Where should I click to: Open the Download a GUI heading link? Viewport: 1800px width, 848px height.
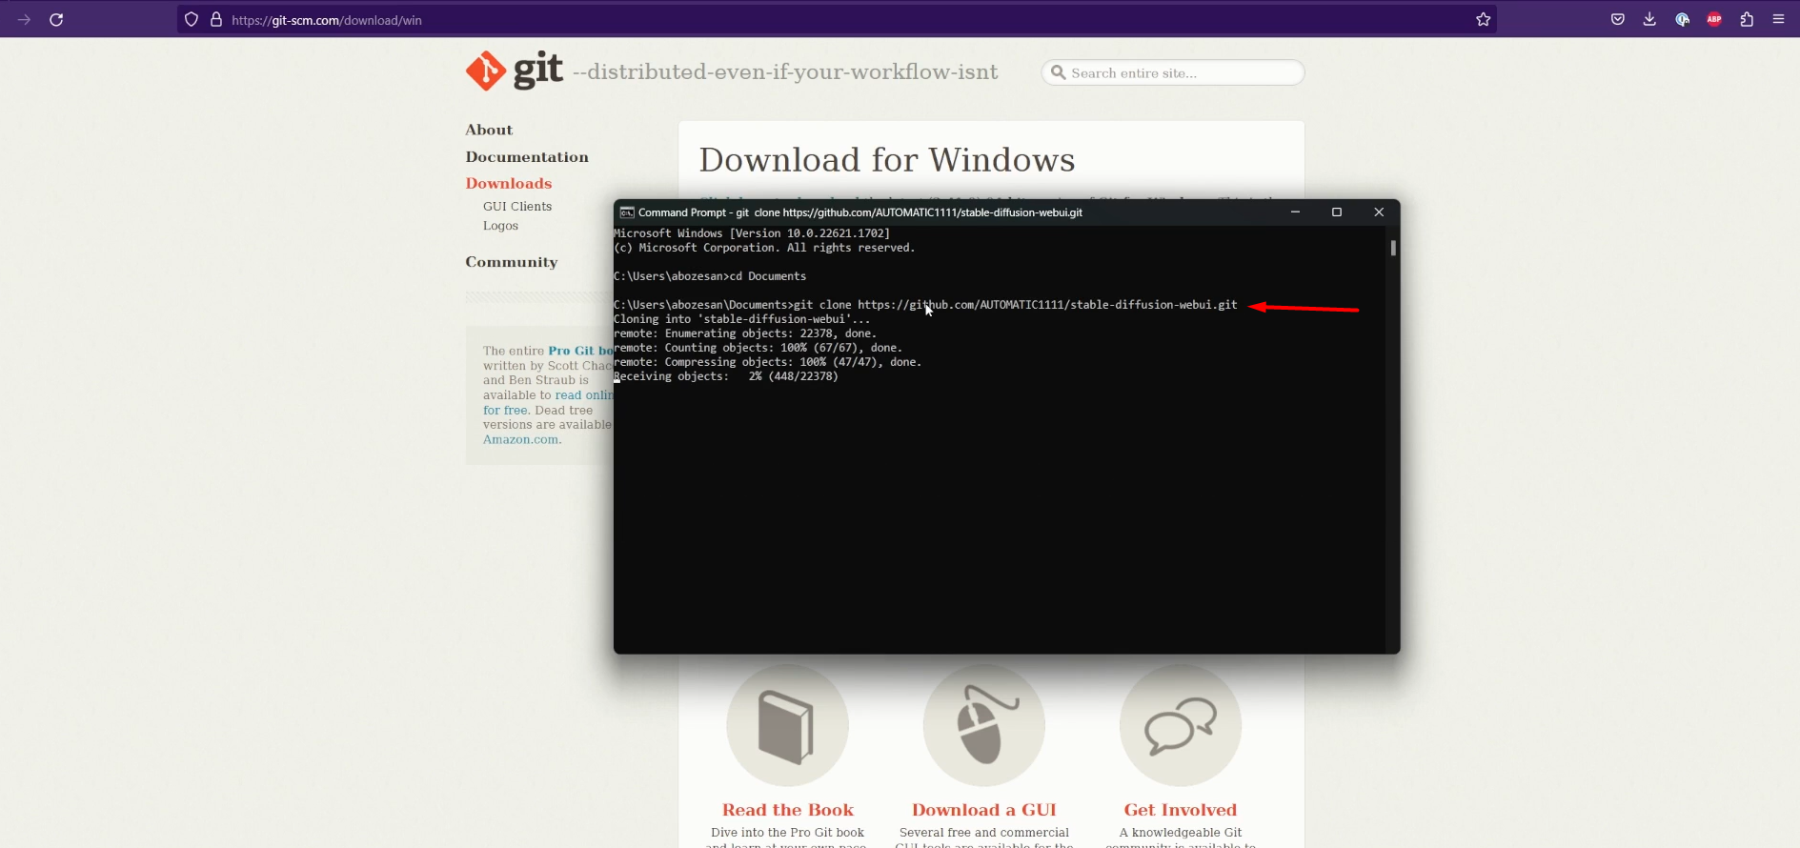[x=984, y=810]
